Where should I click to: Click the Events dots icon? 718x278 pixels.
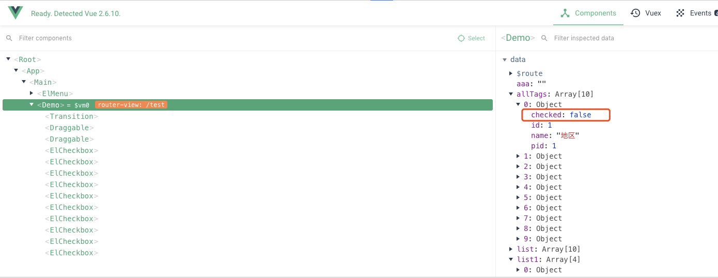[x=680, y=13]
